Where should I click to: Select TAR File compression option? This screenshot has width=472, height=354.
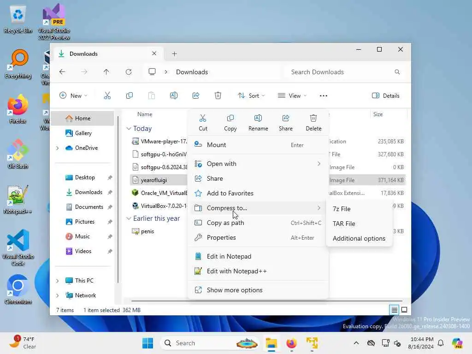360,224
